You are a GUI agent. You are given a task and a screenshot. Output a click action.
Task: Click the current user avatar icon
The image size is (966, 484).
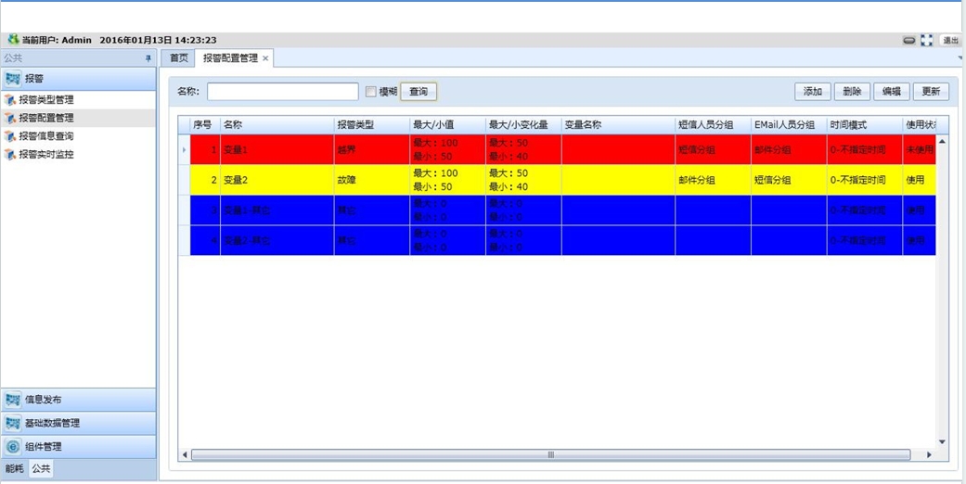(x=13, y=40)
